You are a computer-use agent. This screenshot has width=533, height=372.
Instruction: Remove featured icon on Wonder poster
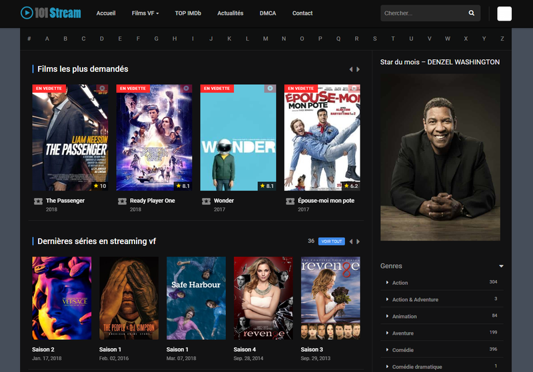pos(270,89)
